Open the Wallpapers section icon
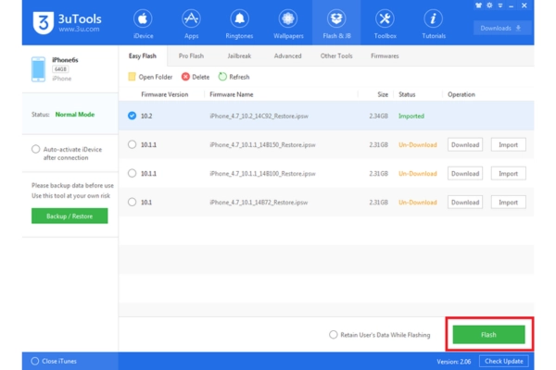This screenshot has width=556, height=370. 287,19
